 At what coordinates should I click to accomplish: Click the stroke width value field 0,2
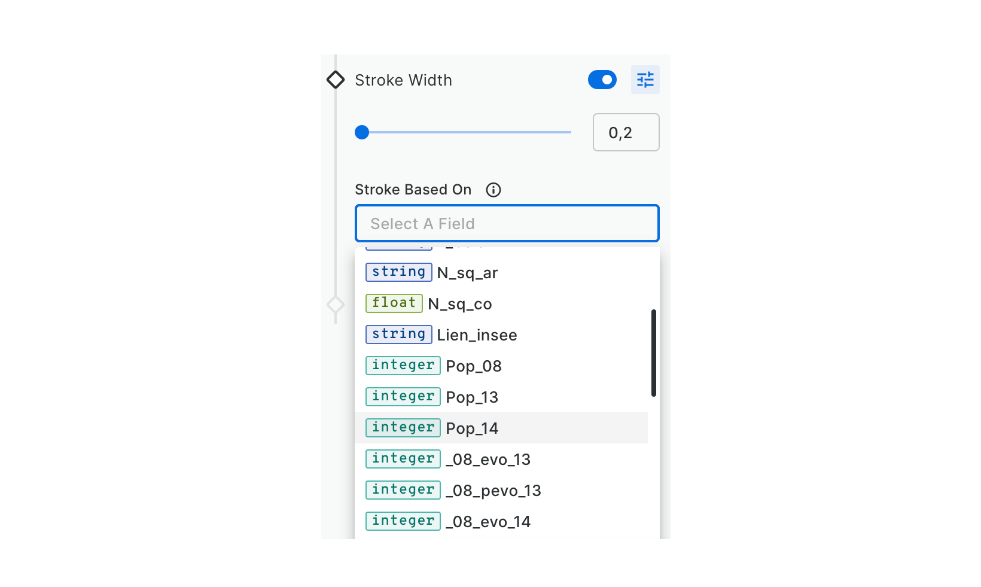tap(625, 132)
